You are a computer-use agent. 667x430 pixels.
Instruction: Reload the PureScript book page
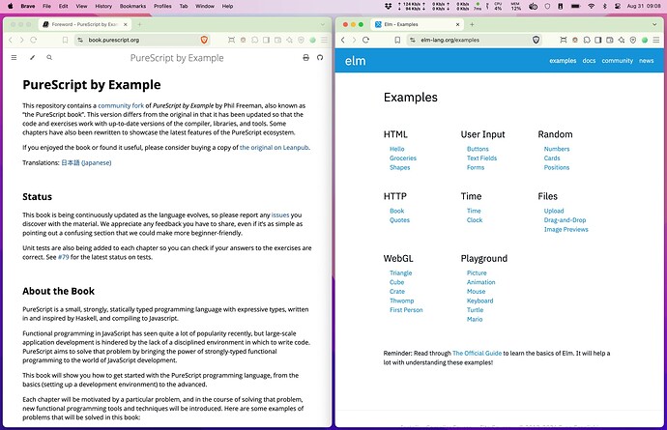(x=34, y=40)
